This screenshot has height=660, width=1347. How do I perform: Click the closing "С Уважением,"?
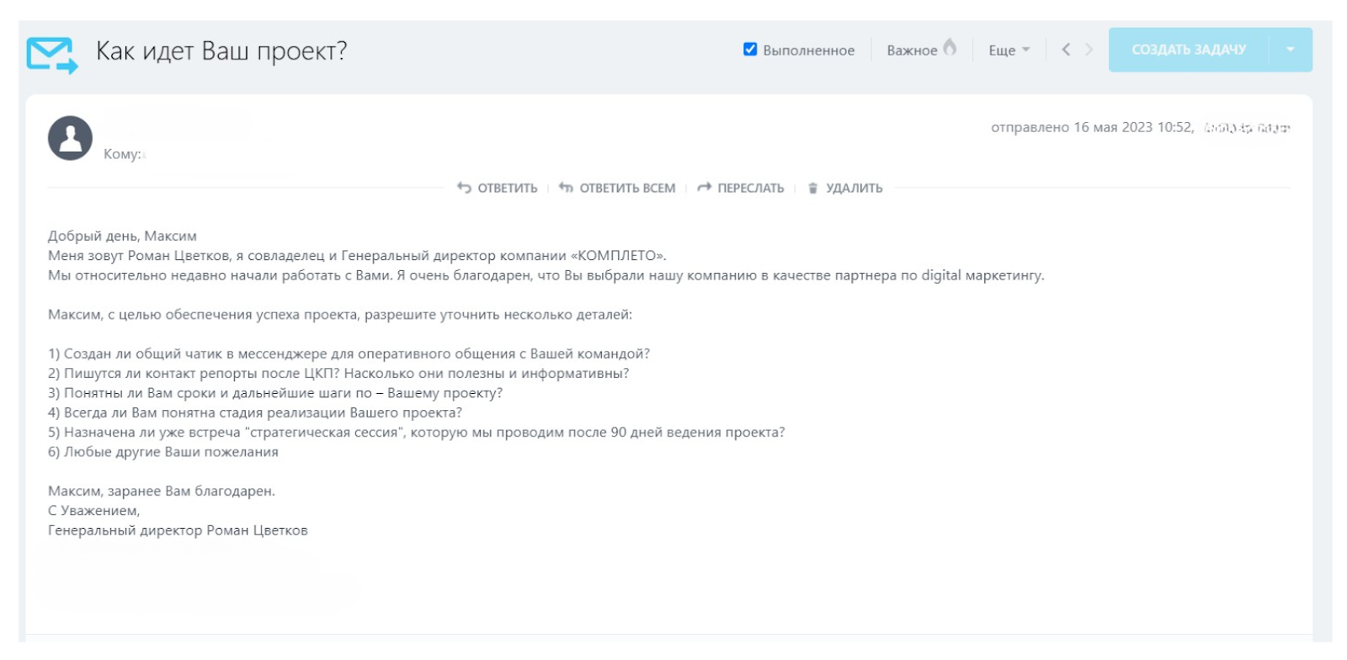(x=94, y=511)
